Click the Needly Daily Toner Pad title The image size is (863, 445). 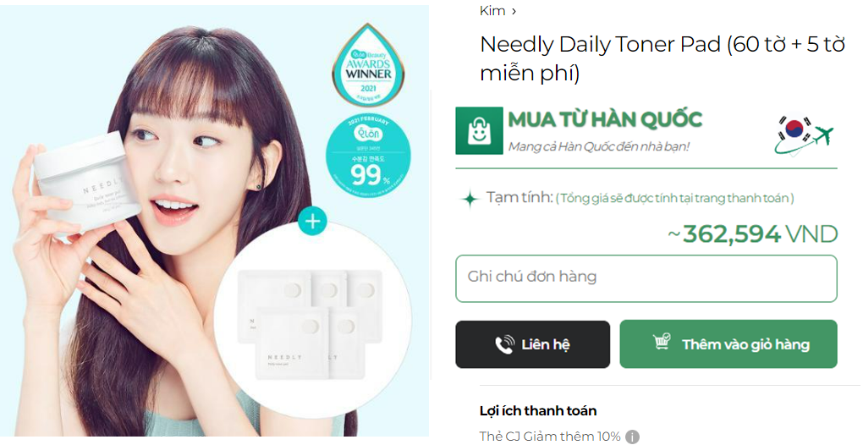point(662,58)
